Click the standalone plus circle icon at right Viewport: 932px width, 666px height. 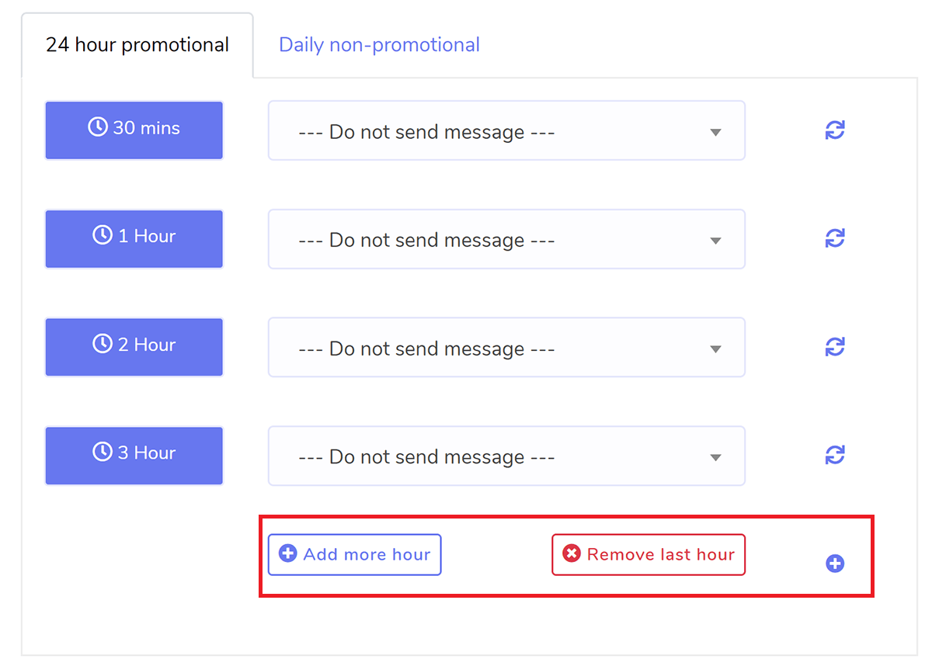tap(835, 564)
